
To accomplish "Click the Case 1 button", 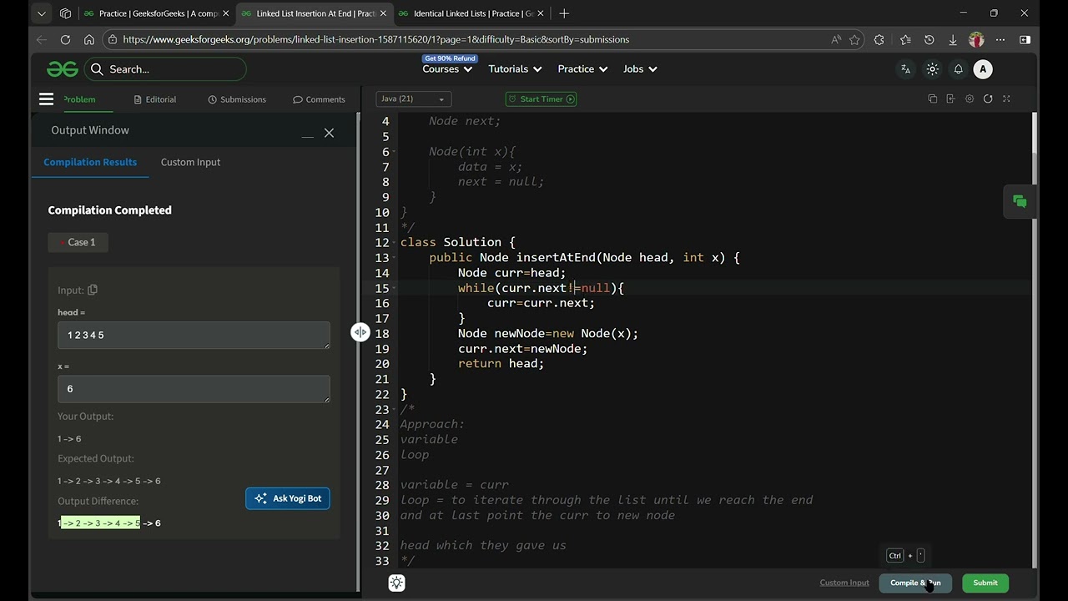I will pyautogui.click(x=78, y=242).
